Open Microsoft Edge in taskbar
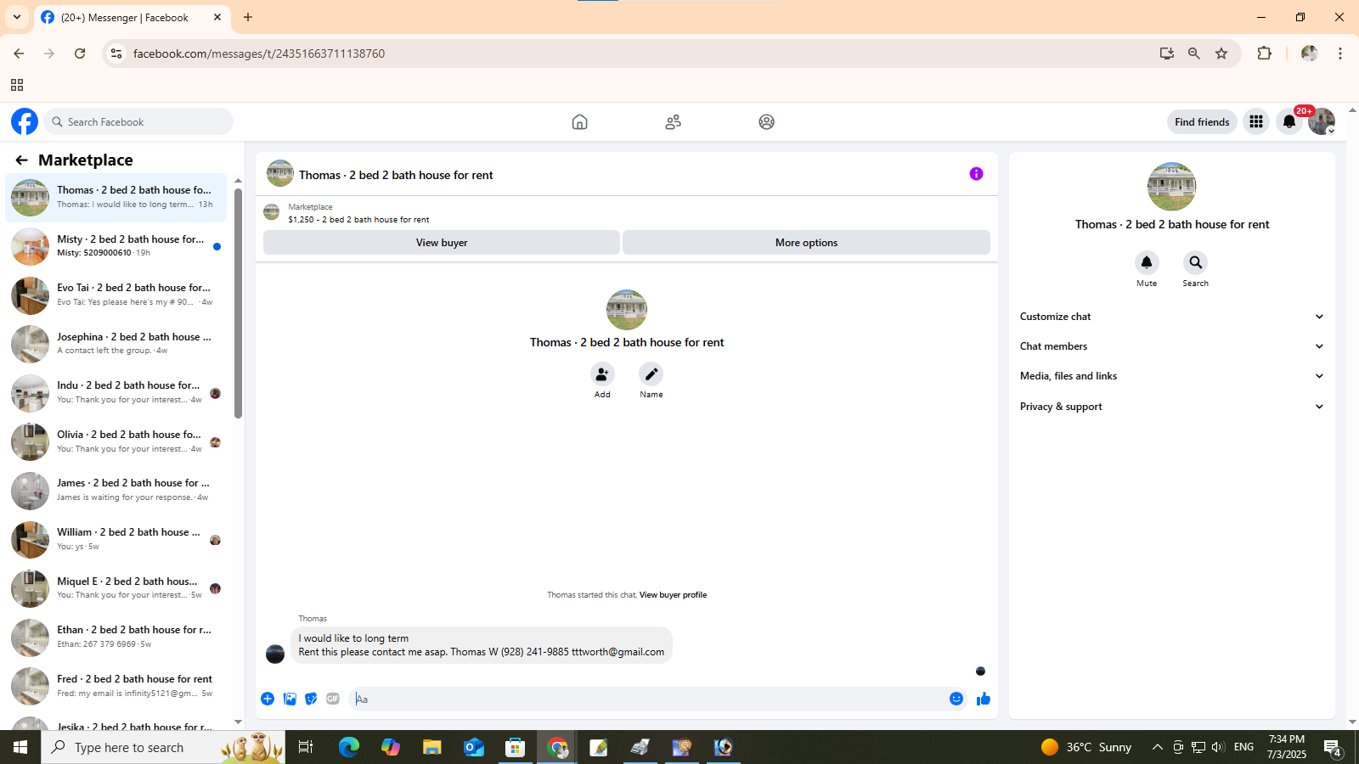The height and width of the screenshot is (764, 1359). 349,747
